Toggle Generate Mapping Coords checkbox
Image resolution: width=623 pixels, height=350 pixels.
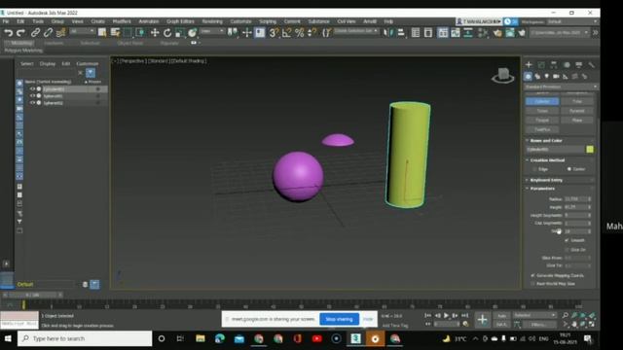532,275
